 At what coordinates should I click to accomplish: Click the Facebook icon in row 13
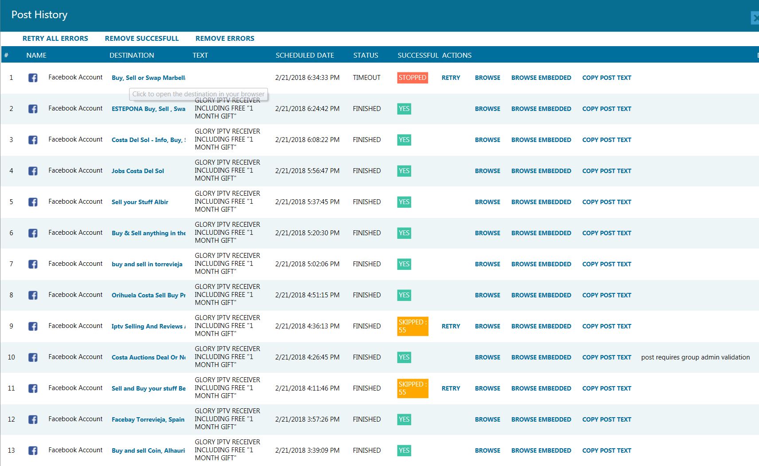[x=33, y=450]
